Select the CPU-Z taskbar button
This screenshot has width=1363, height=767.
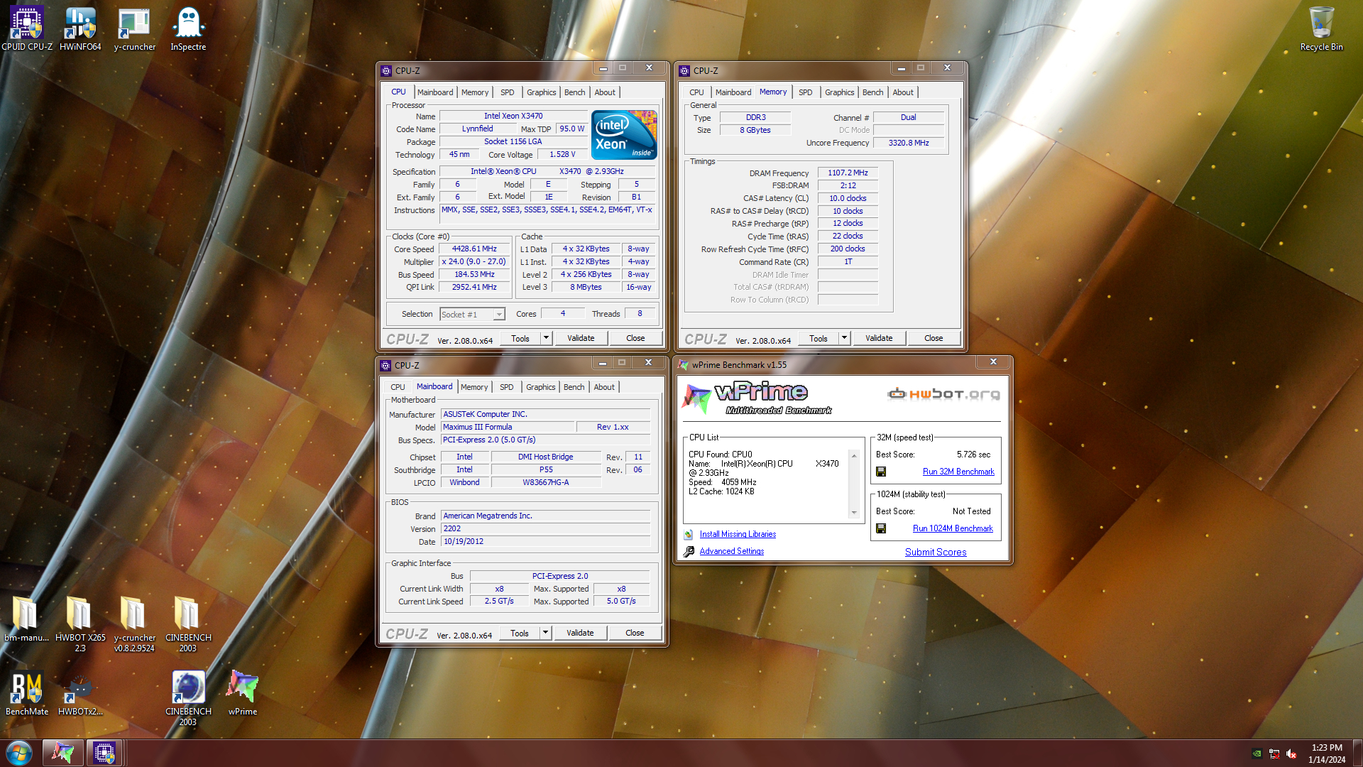[104, 753]
